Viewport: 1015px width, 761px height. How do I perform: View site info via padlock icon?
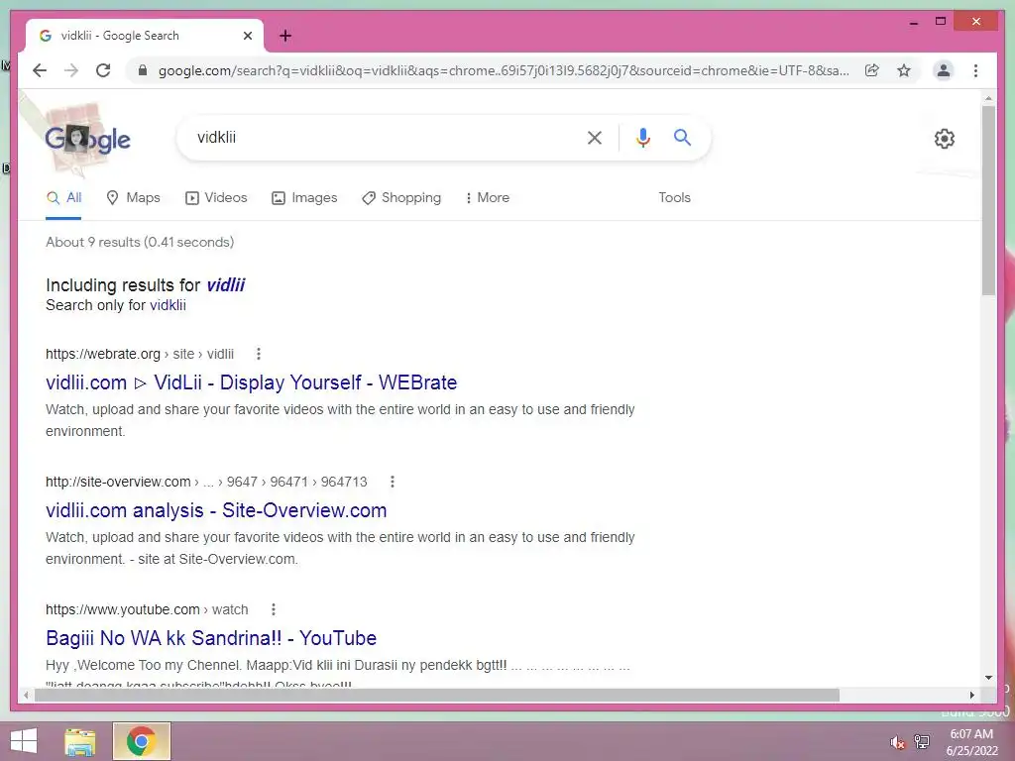pos(143,70)
